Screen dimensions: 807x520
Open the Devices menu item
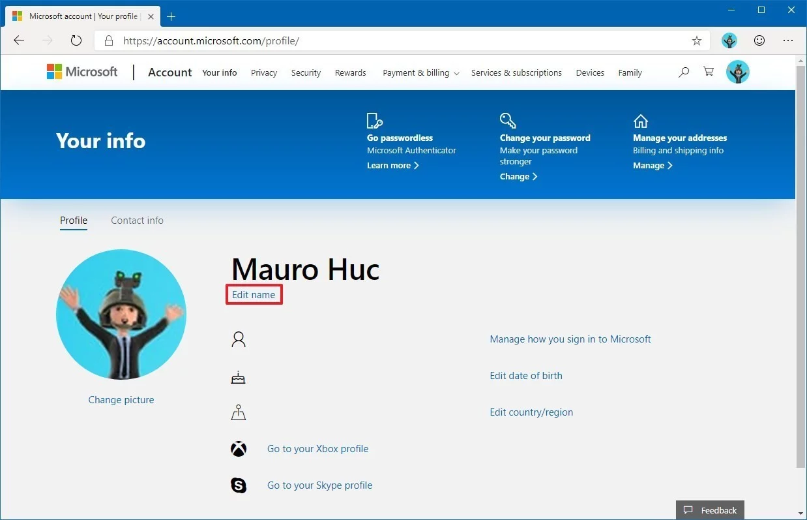tap(590, 73)
